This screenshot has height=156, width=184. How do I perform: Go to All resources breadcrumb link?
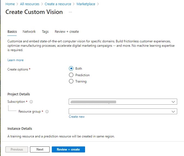point(30,4)
